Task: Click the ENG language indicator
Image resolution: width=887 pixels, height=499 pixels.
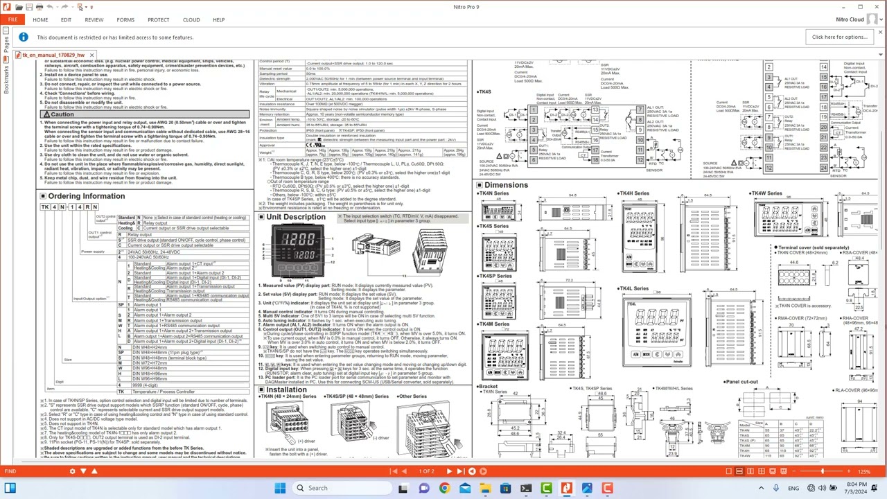Action: point(793,488)
